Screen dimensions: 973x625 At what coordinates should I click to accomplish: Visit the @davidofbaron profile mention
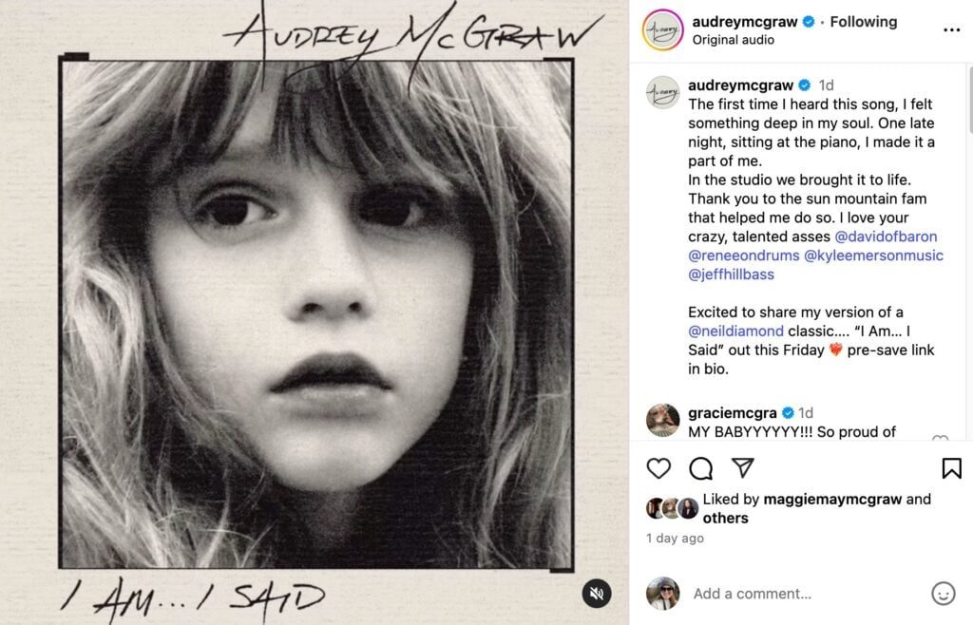point(885,237)
